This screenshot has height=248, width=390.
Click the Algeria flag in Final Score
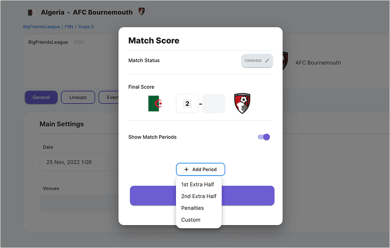pyautogui.click(x=155, y=104)
